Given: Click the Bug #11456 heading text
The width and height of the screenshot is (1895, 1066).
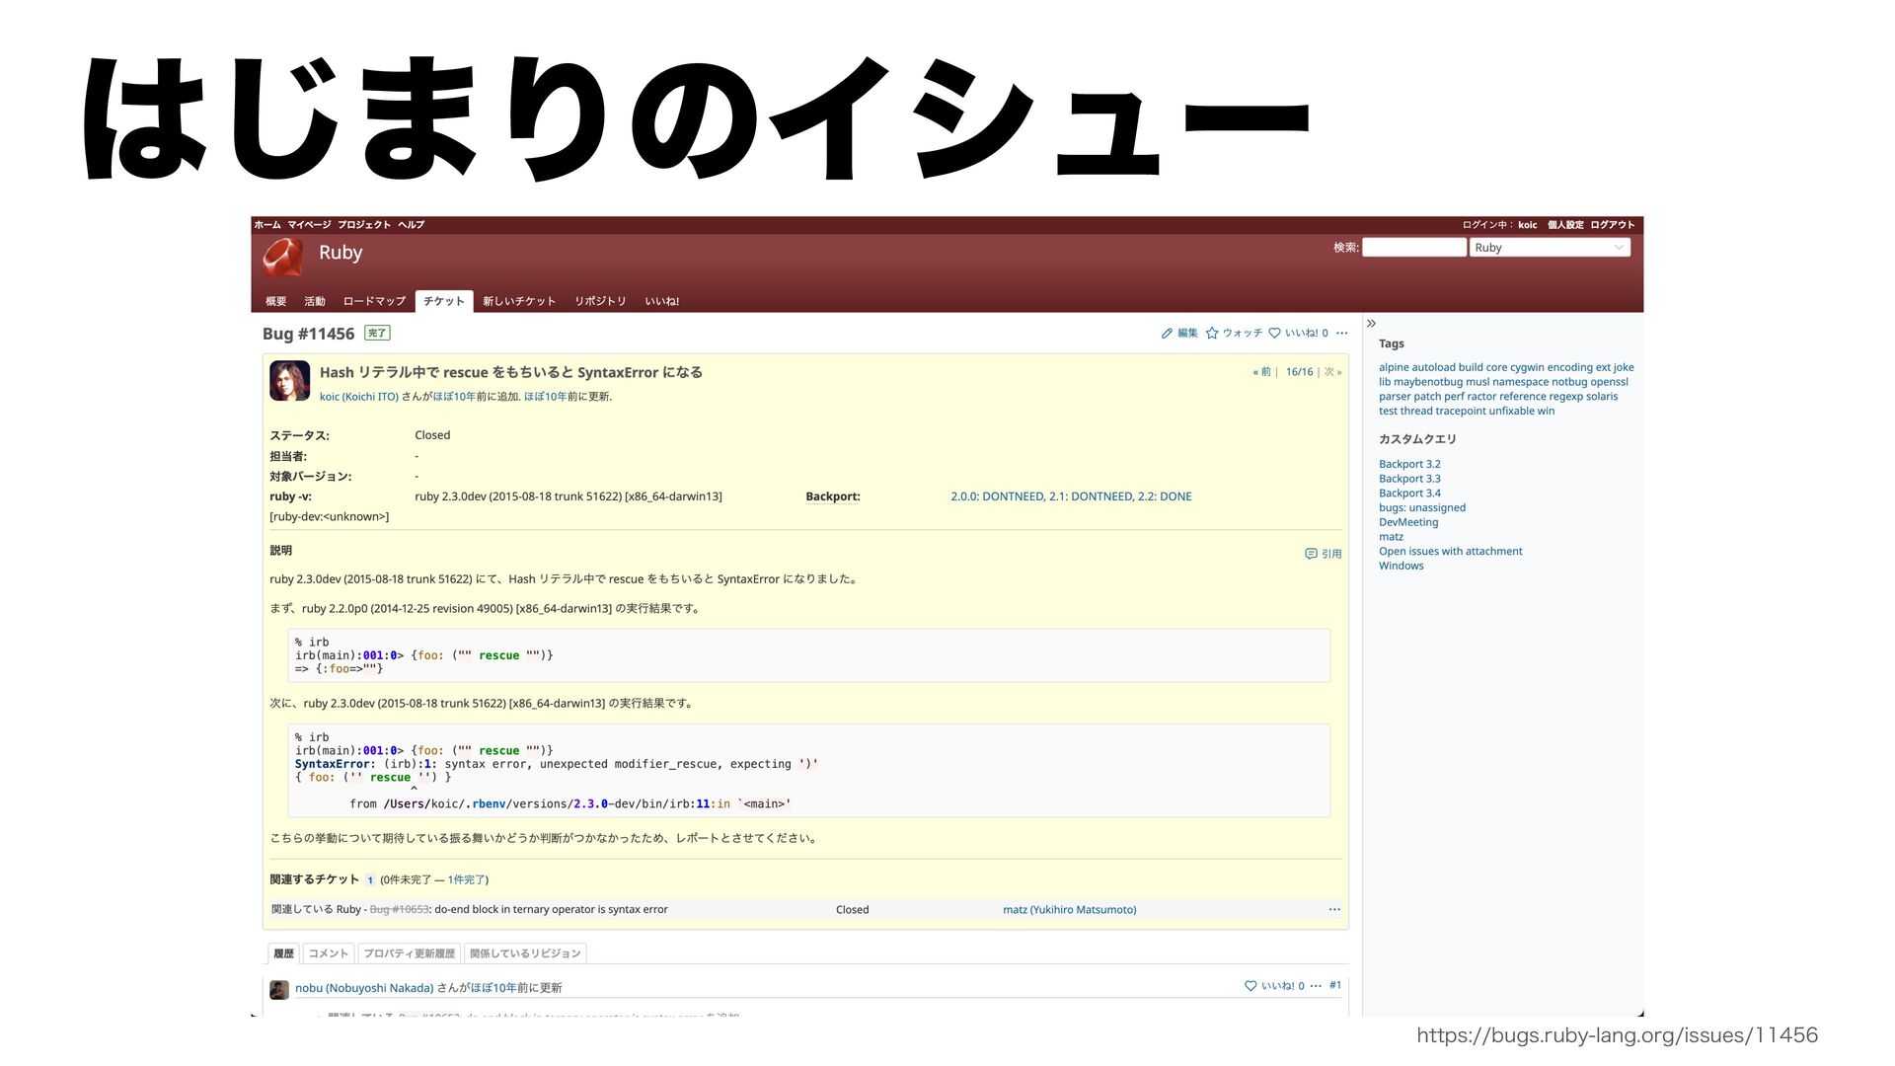Looking at the screenshot, I should click(308, 334).
